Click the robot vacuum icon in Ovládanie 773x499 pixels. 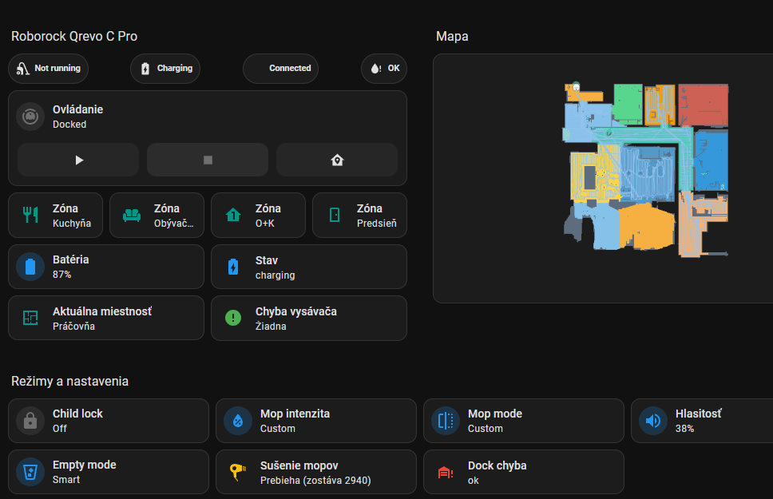30,117
